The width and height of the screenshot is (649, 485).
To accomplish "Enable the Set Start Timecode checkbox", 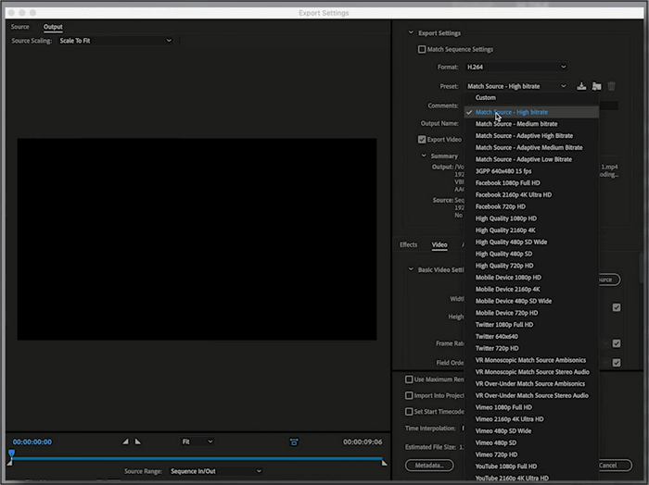I will (x=410, y=412).
